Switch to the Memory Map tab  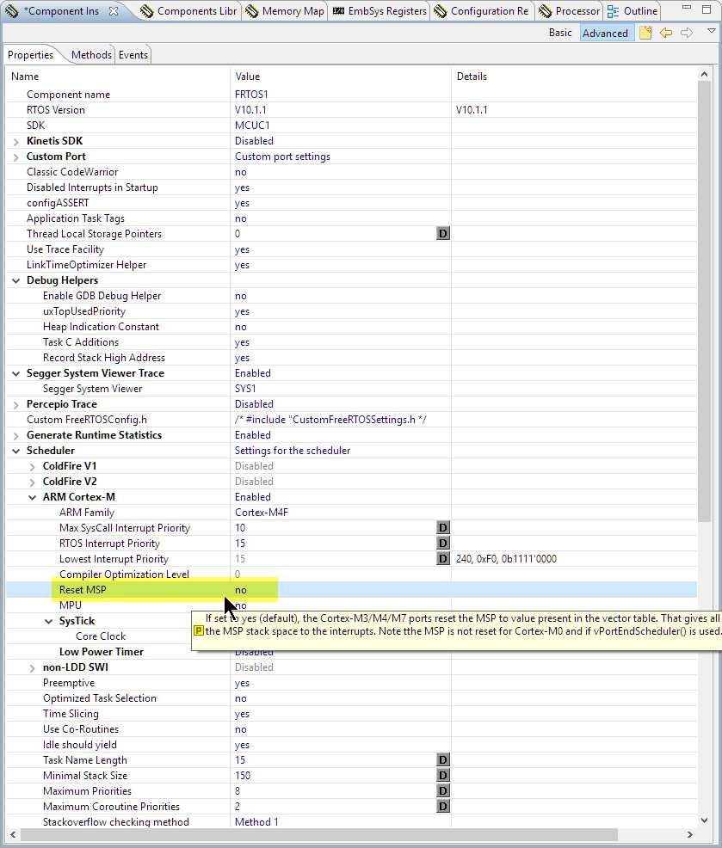click(285, 11)
